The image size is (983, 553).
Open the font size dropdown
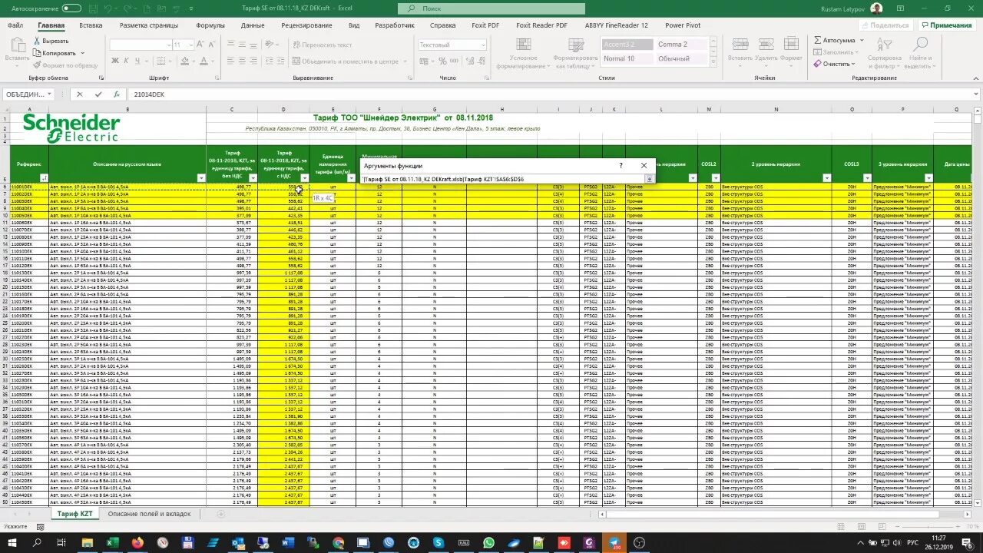190,45
